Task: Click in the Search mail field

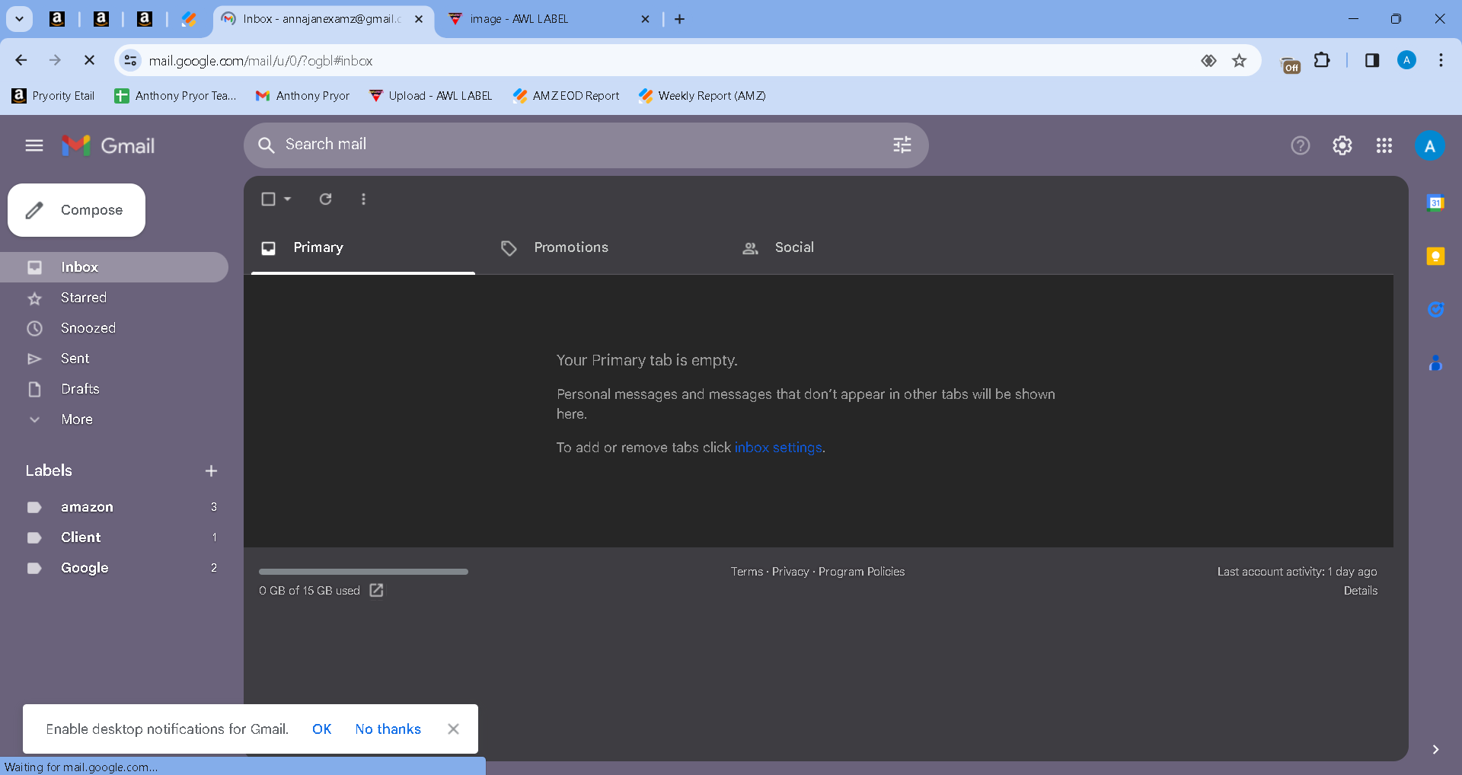Action: click(x=586, y=145)
